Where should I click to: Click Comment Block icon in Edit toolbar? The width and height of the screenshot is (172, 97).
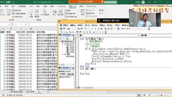[x=87, y=32]
